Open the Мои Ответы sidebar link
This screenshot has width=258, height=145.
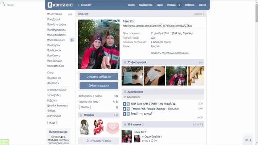(x=54, y=56)
